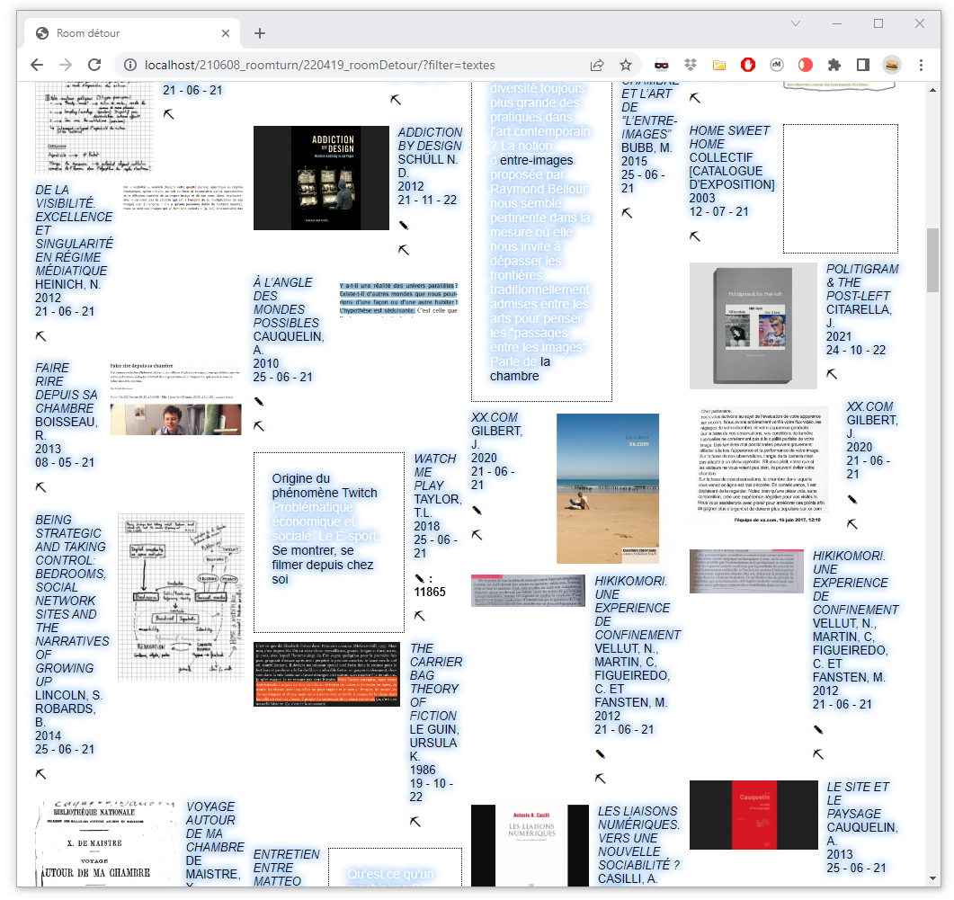Click the Addiction by Design book cover
Screen dimensions: 954x900
308,178
